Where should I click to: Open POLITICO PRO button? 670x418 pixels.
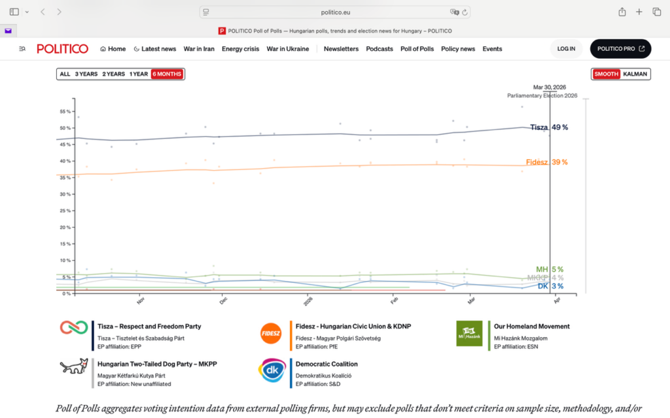[621, 49]
